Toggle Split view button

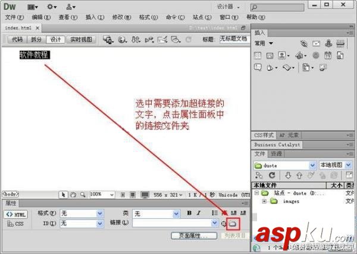click(x=36, y=40)
